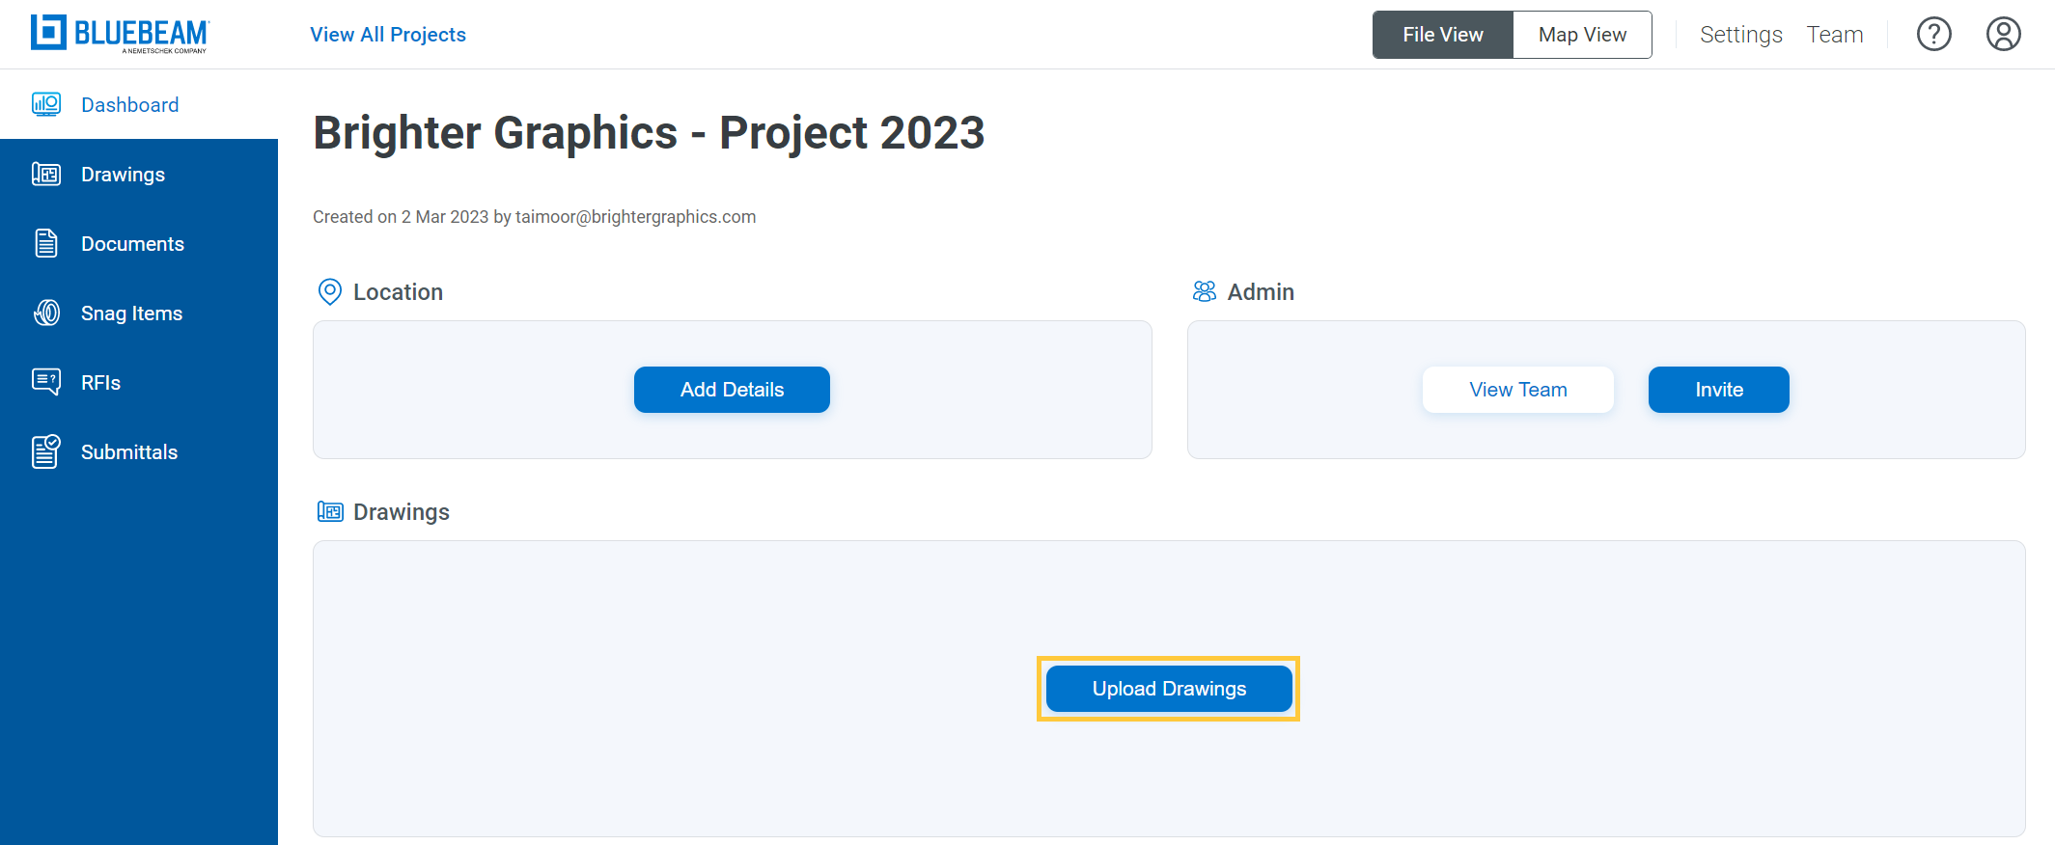The height and width of the screenshot is (845, 2055).
Task: Click the Drawings section heading icon
Action: (x=330, y=511)
